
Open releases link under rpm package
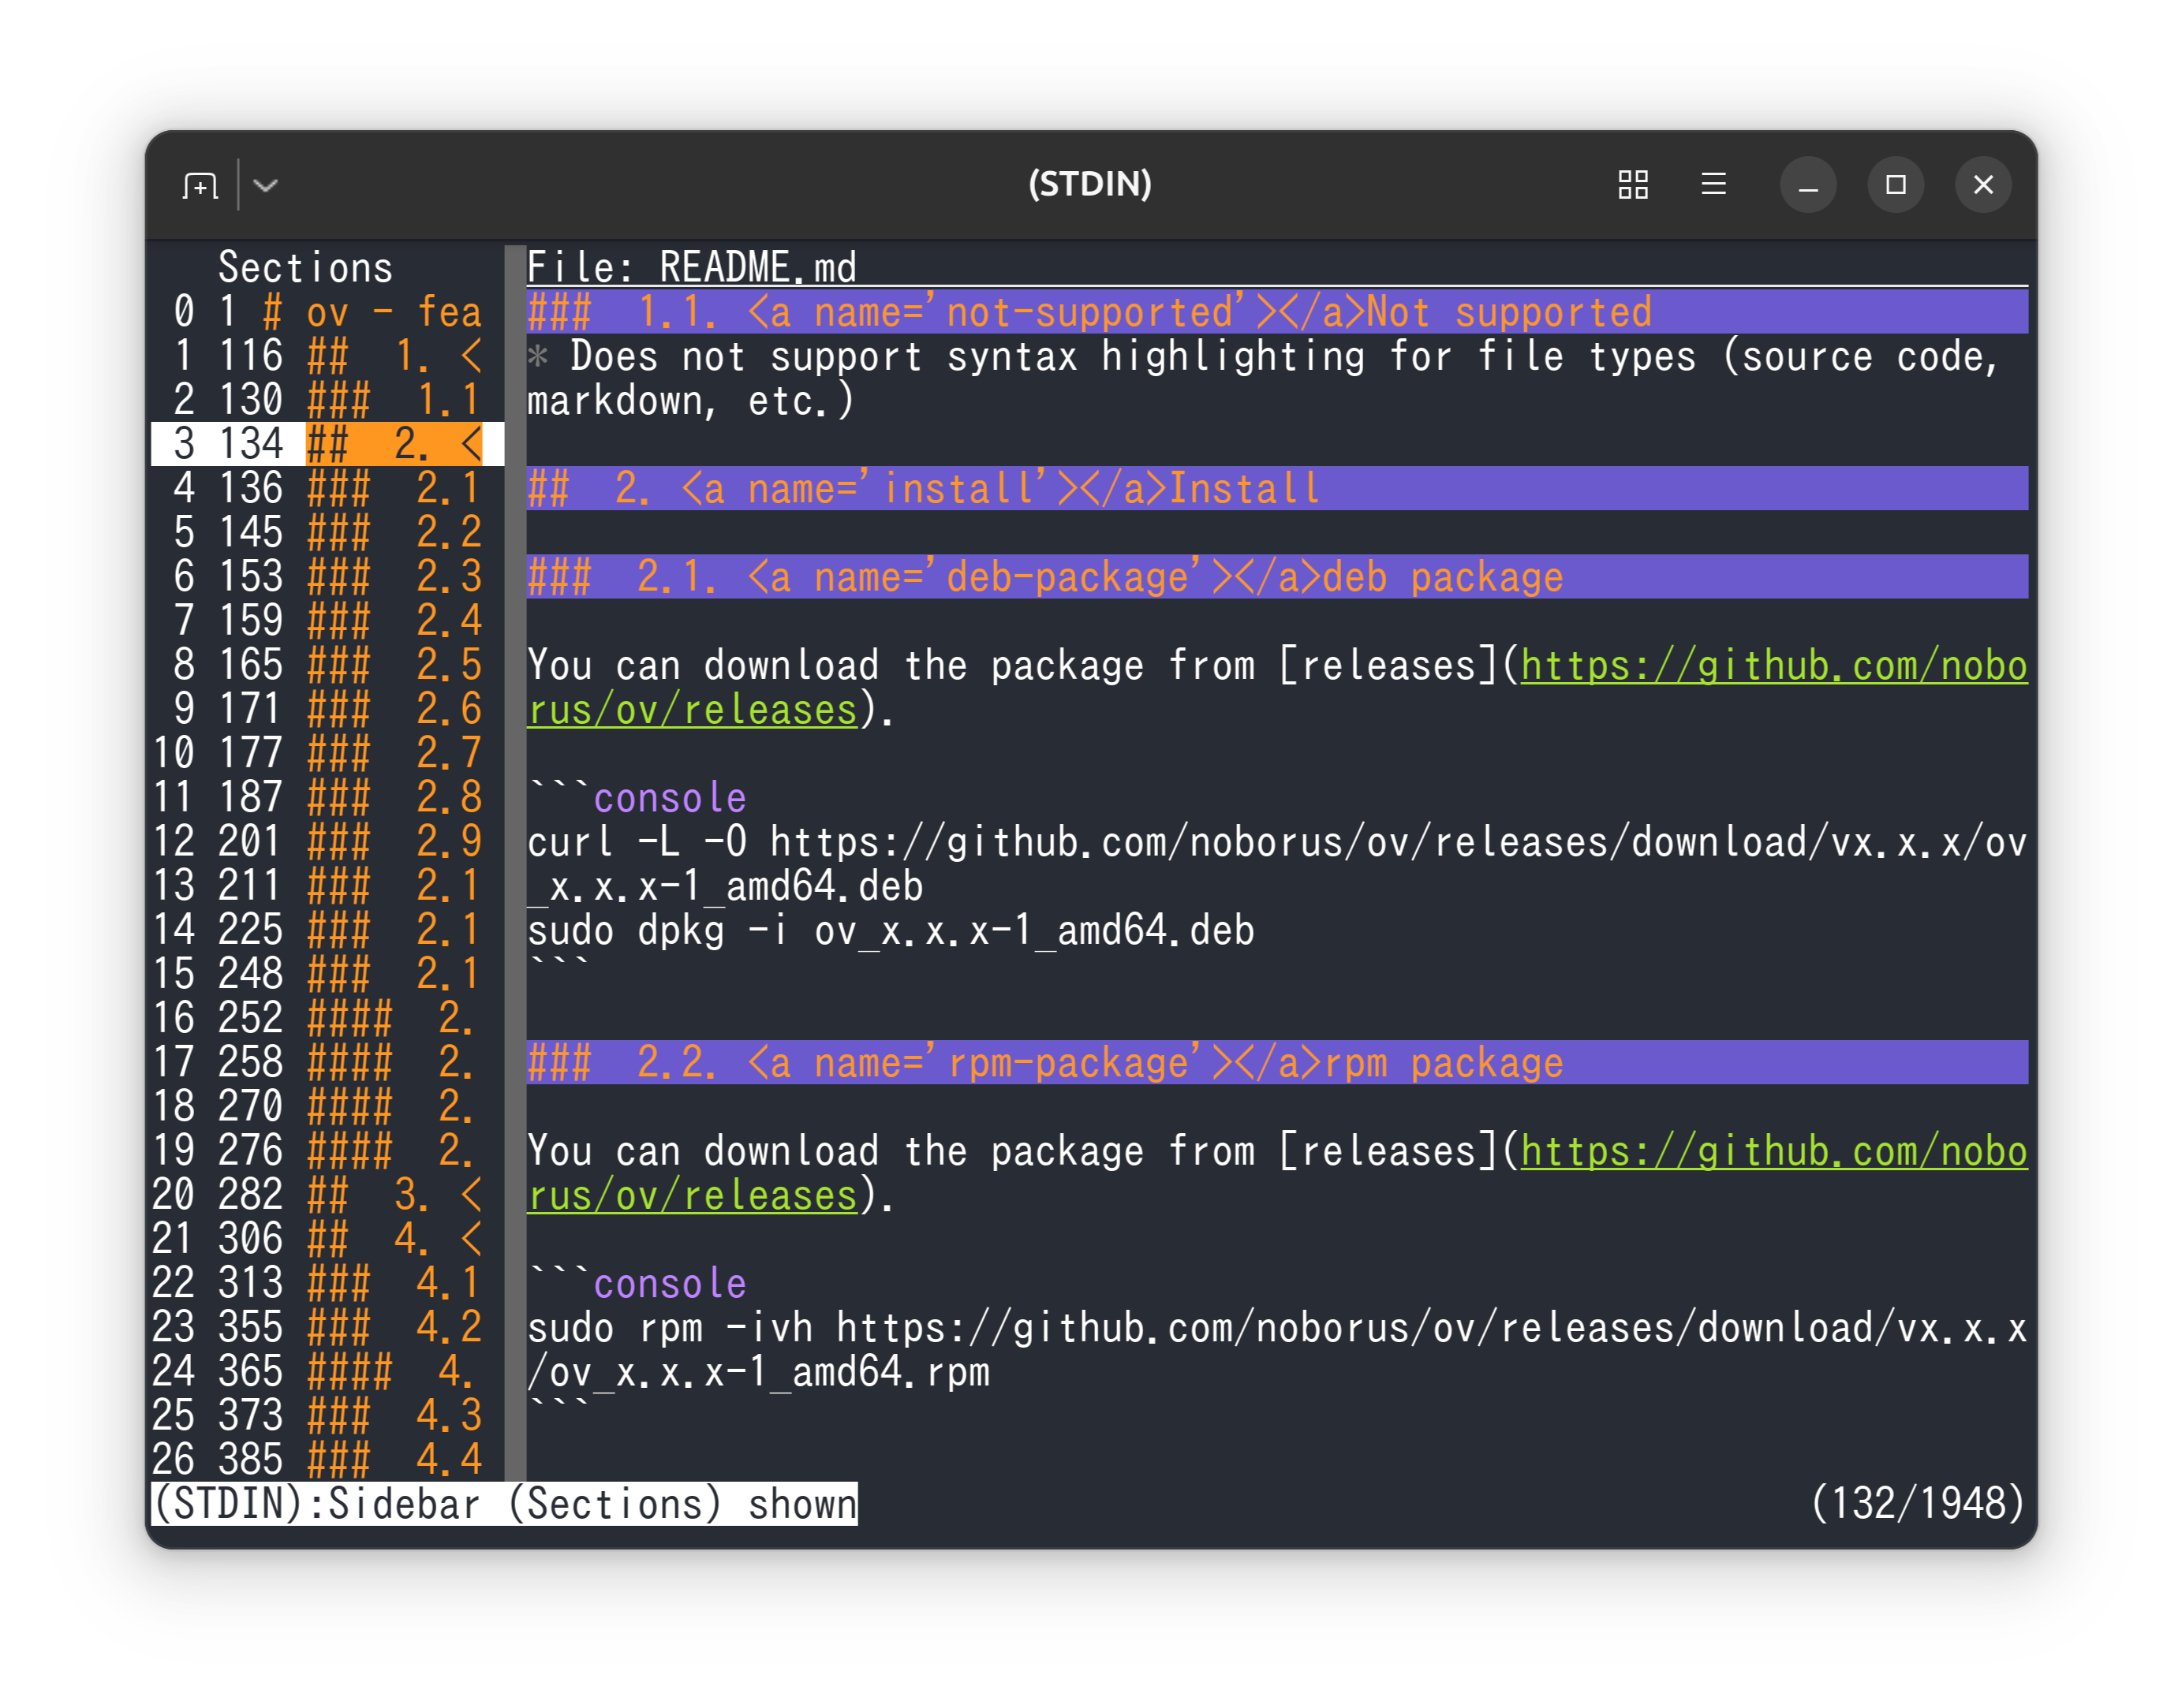(x=1774, y=1151)
